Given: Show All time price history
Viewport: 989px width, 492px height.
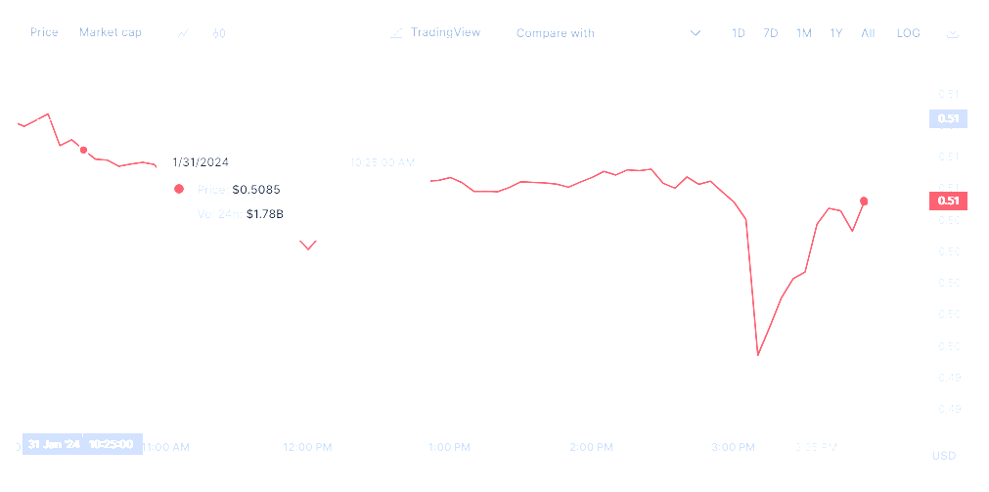Looking at the screenshot, I should pyautogui.click(x=868, y=33).
